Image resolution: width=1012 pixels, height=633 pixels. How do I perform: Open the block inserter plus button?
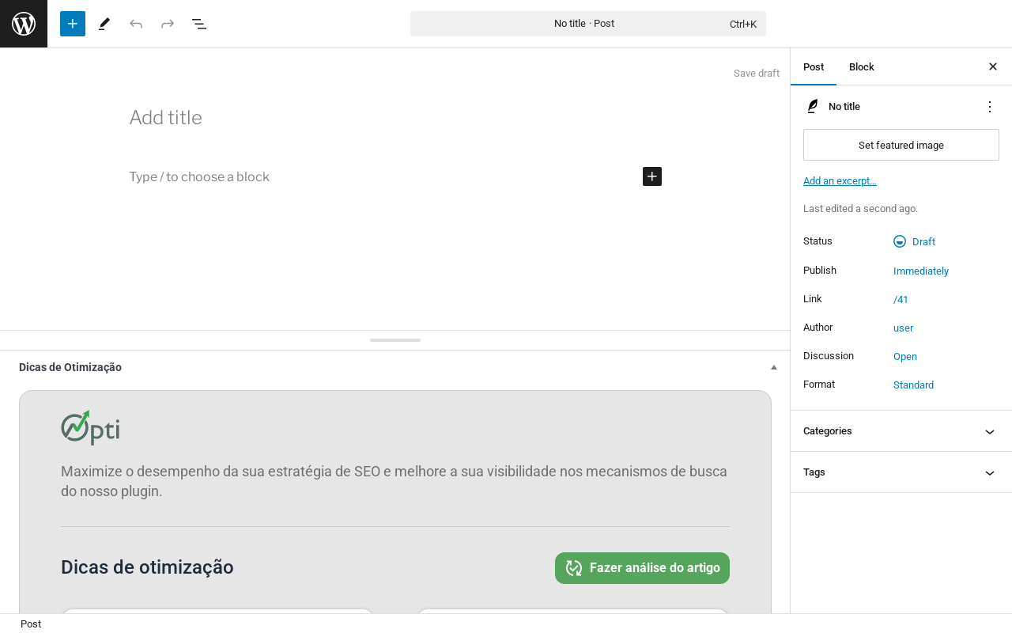(x=73, y=24)
